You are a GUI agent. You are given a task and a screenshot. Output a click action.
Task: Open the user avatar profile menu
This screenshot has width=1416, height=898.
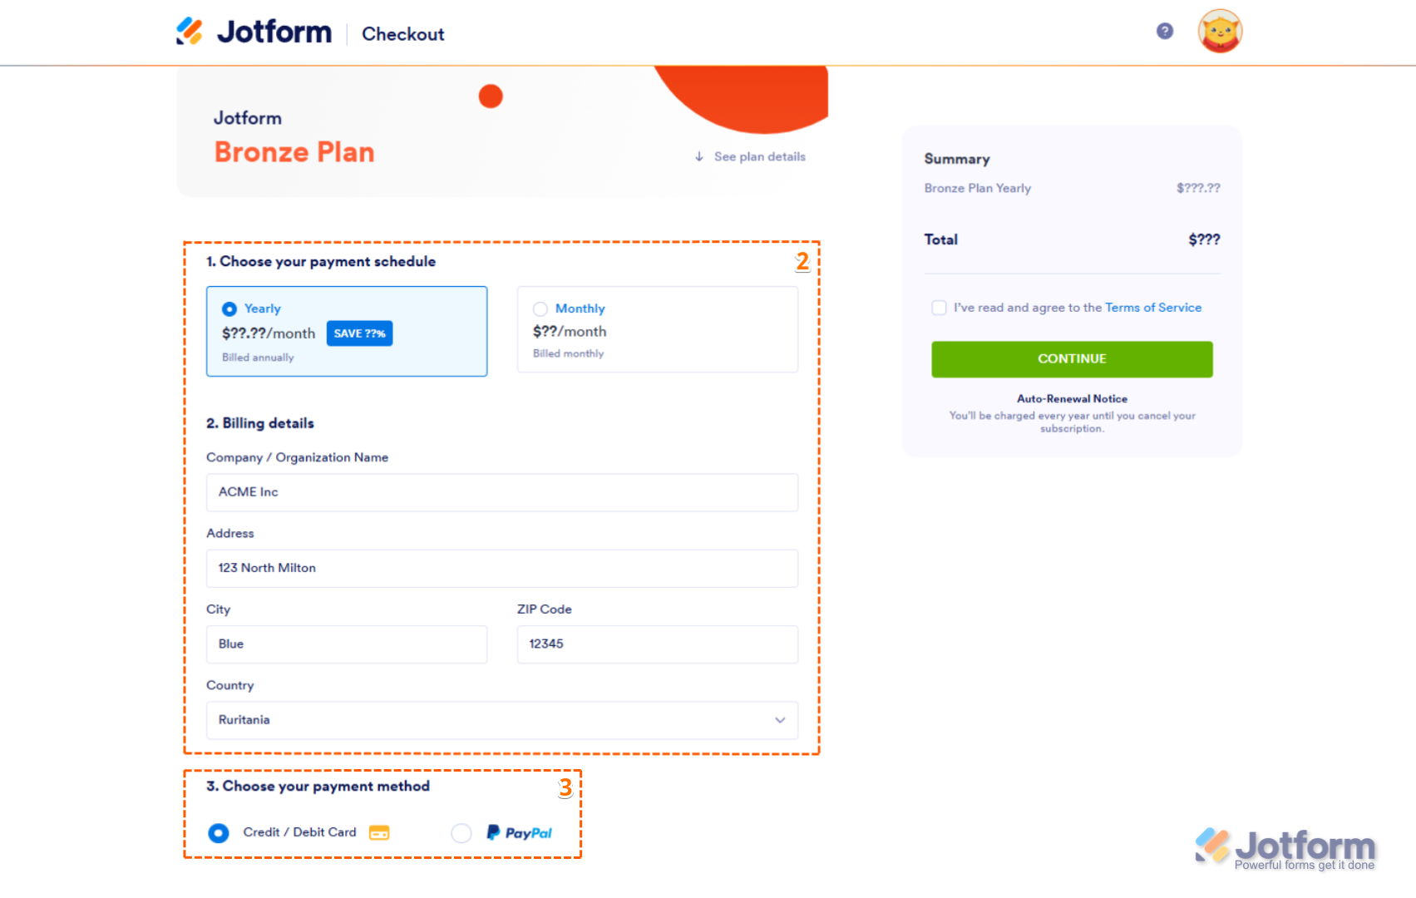tap(1219, 32)
